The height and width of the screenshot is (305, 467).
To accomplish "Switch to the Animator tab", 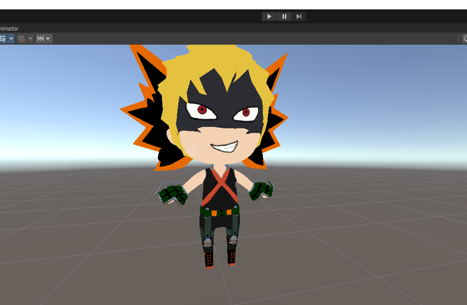I will [9, 29].
